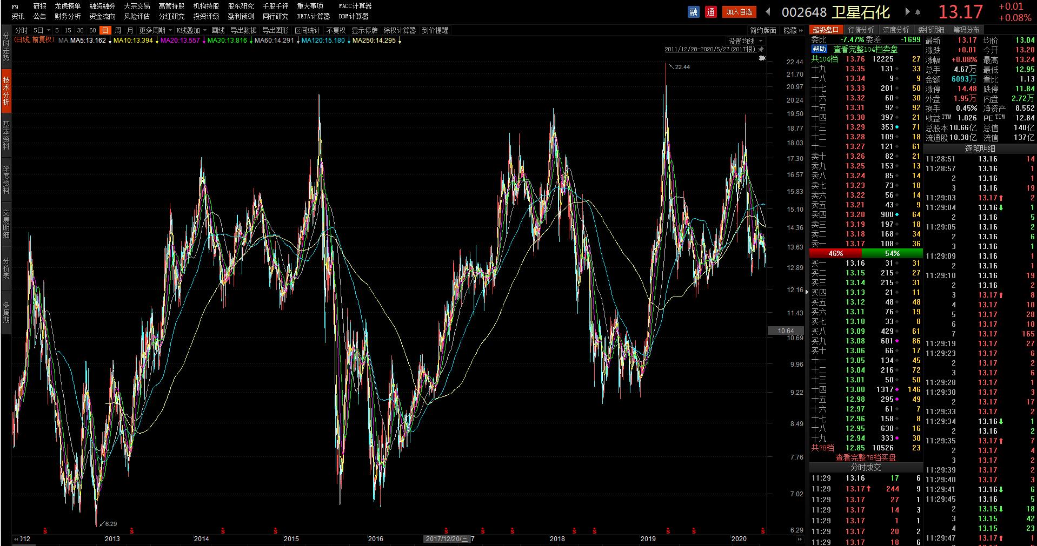Viewport: 1037px width, 546px height.
Task: Click the 加入自选 add to watchlist button
Action: coord(739,12)
